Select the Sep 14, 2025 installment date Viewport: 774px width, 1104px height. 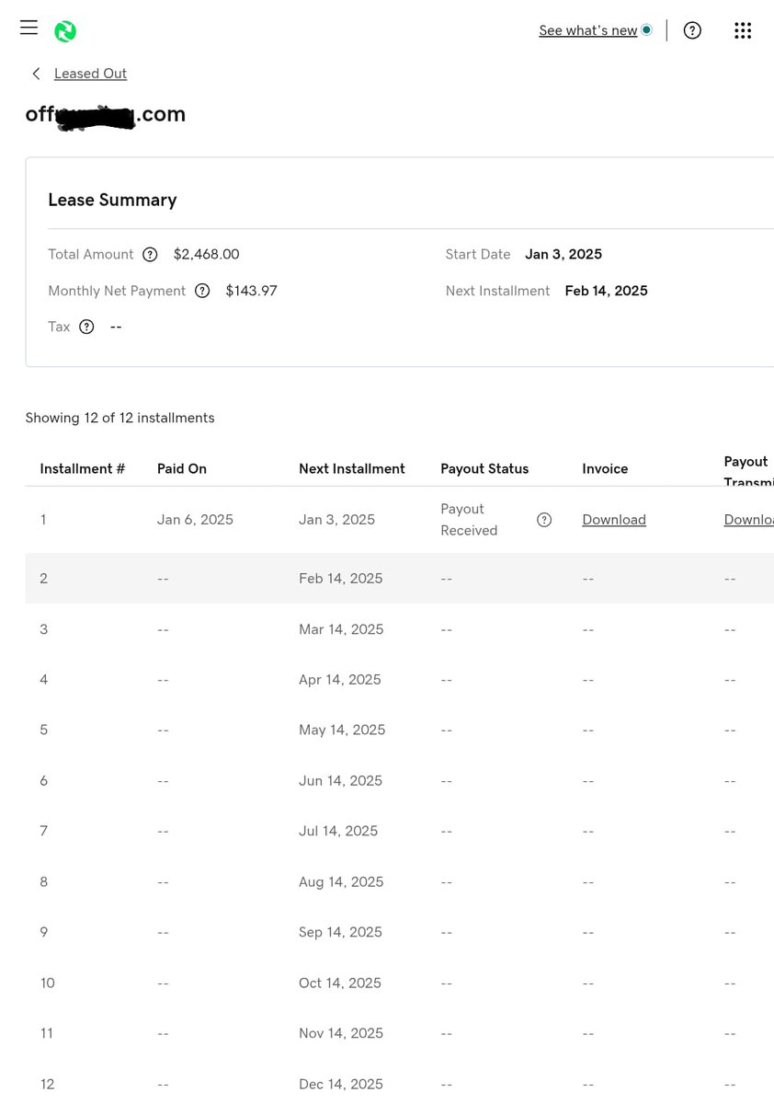point(340,932)
